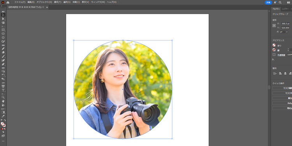Screen dimensions: 292x146
Task: Click the マスク編集 quick action button
Action: 282,88
